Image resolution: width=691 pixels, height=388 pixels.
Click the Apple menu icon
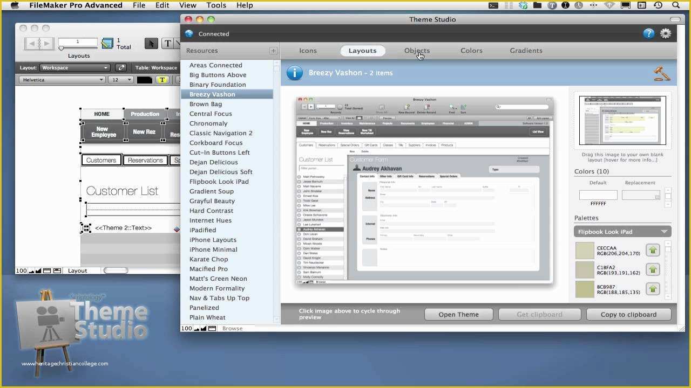pos(15,5)
